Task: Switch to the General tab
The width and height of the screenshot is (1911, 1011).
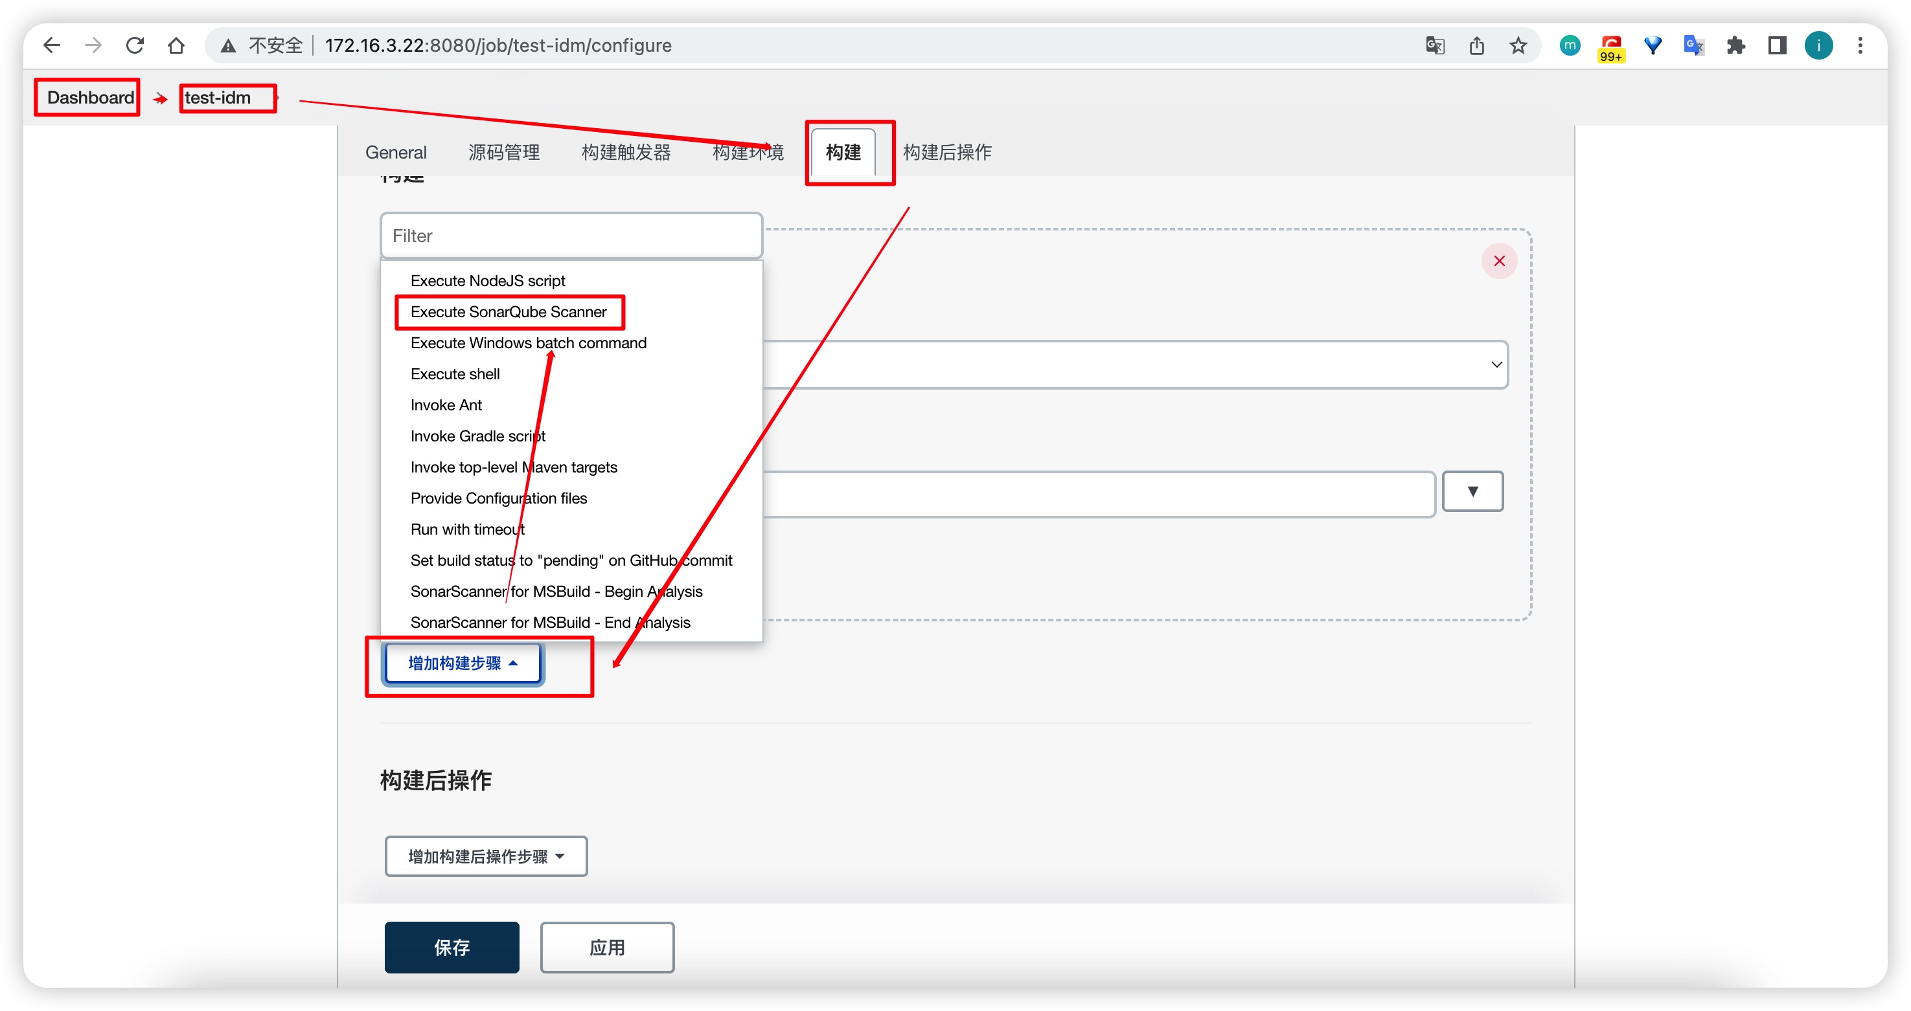Action: [396, 152]
